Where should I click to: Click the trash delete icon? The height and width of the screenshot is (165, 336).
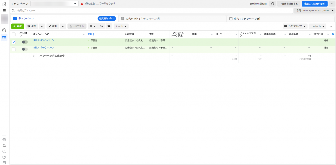pos(91,26)
